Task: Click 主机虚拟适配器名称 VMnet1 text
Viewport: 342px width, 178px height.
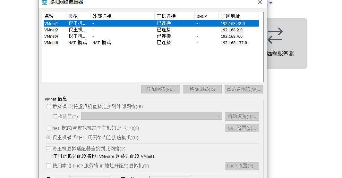Action: [104, 156]
